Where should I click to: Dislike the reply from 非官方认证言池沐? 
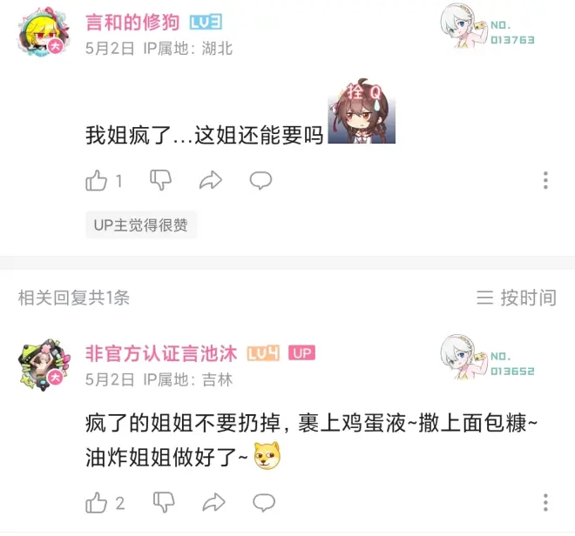[x=164, y=502]
